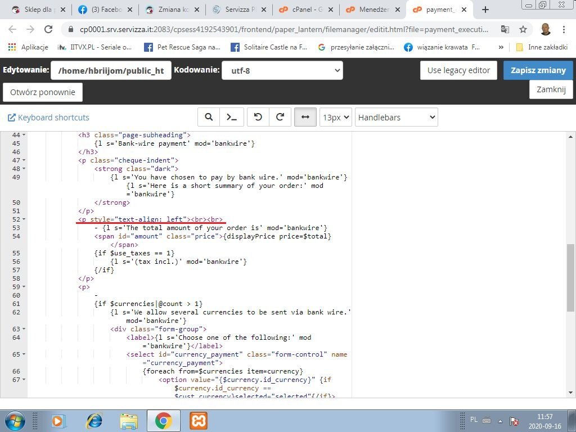Open the IITVX.PL bookmark
576x432 pixels.
tap(94, 47)
